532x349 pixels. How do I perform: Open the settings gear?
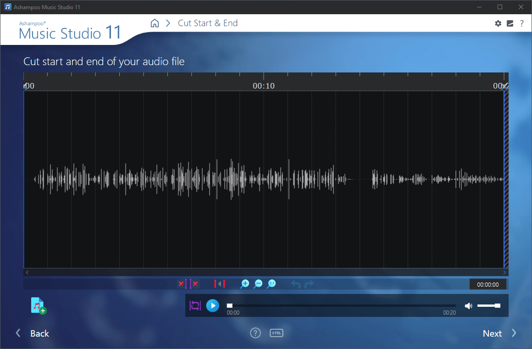pyautogui.click(x=498, y=23)
